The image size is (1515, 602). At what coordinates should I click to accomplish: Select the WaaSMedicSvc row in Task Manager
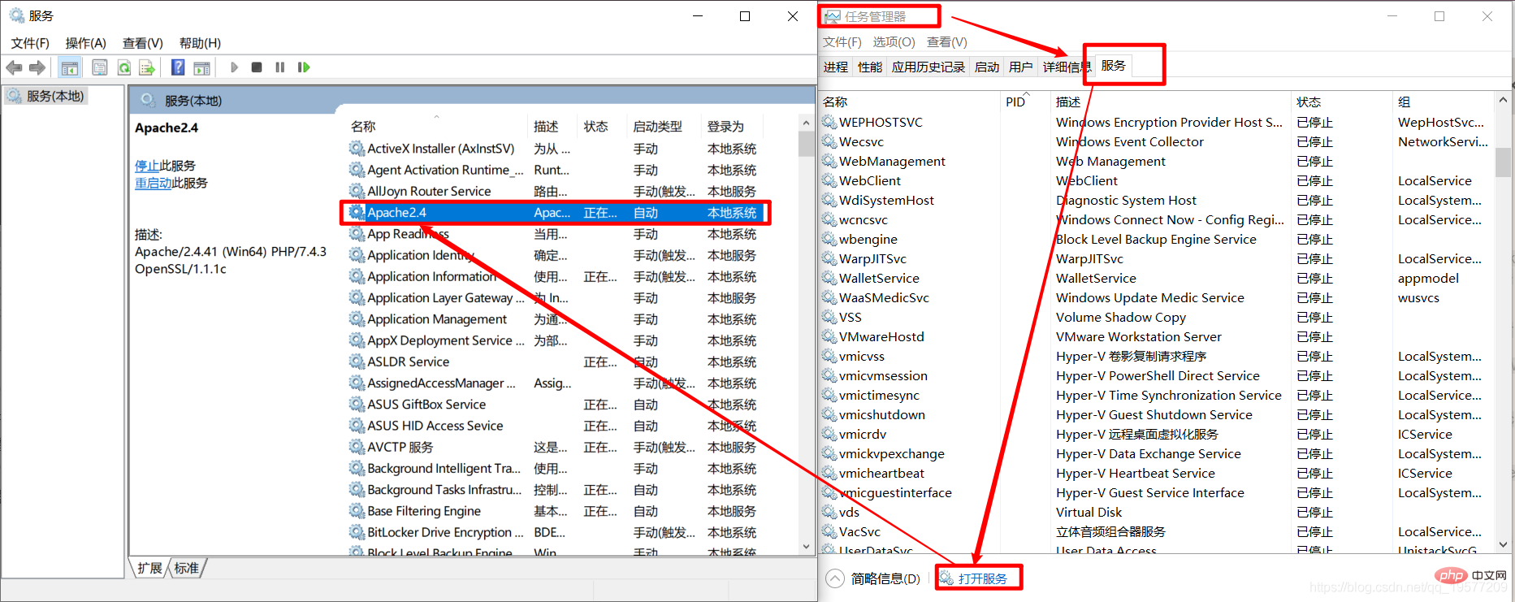coord(1157,297)
